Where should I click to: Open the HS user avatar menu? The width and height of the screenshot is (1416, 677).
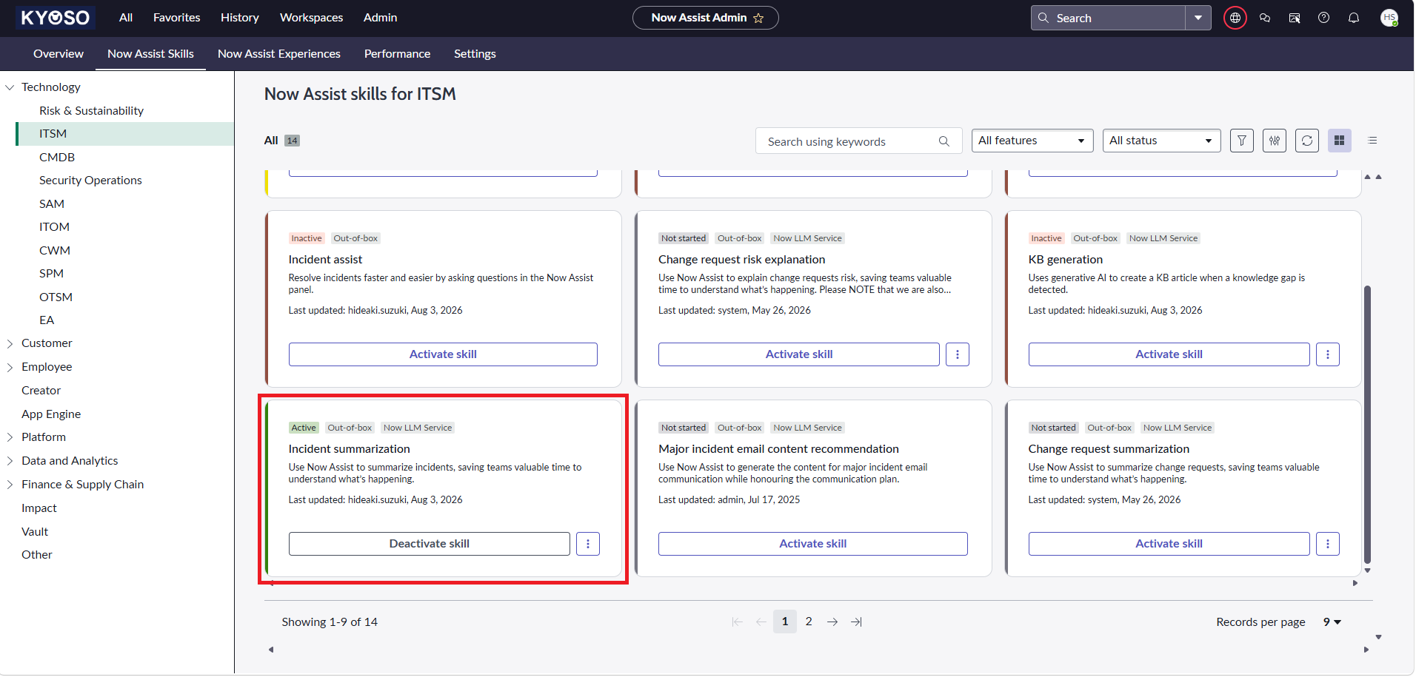1389,18
